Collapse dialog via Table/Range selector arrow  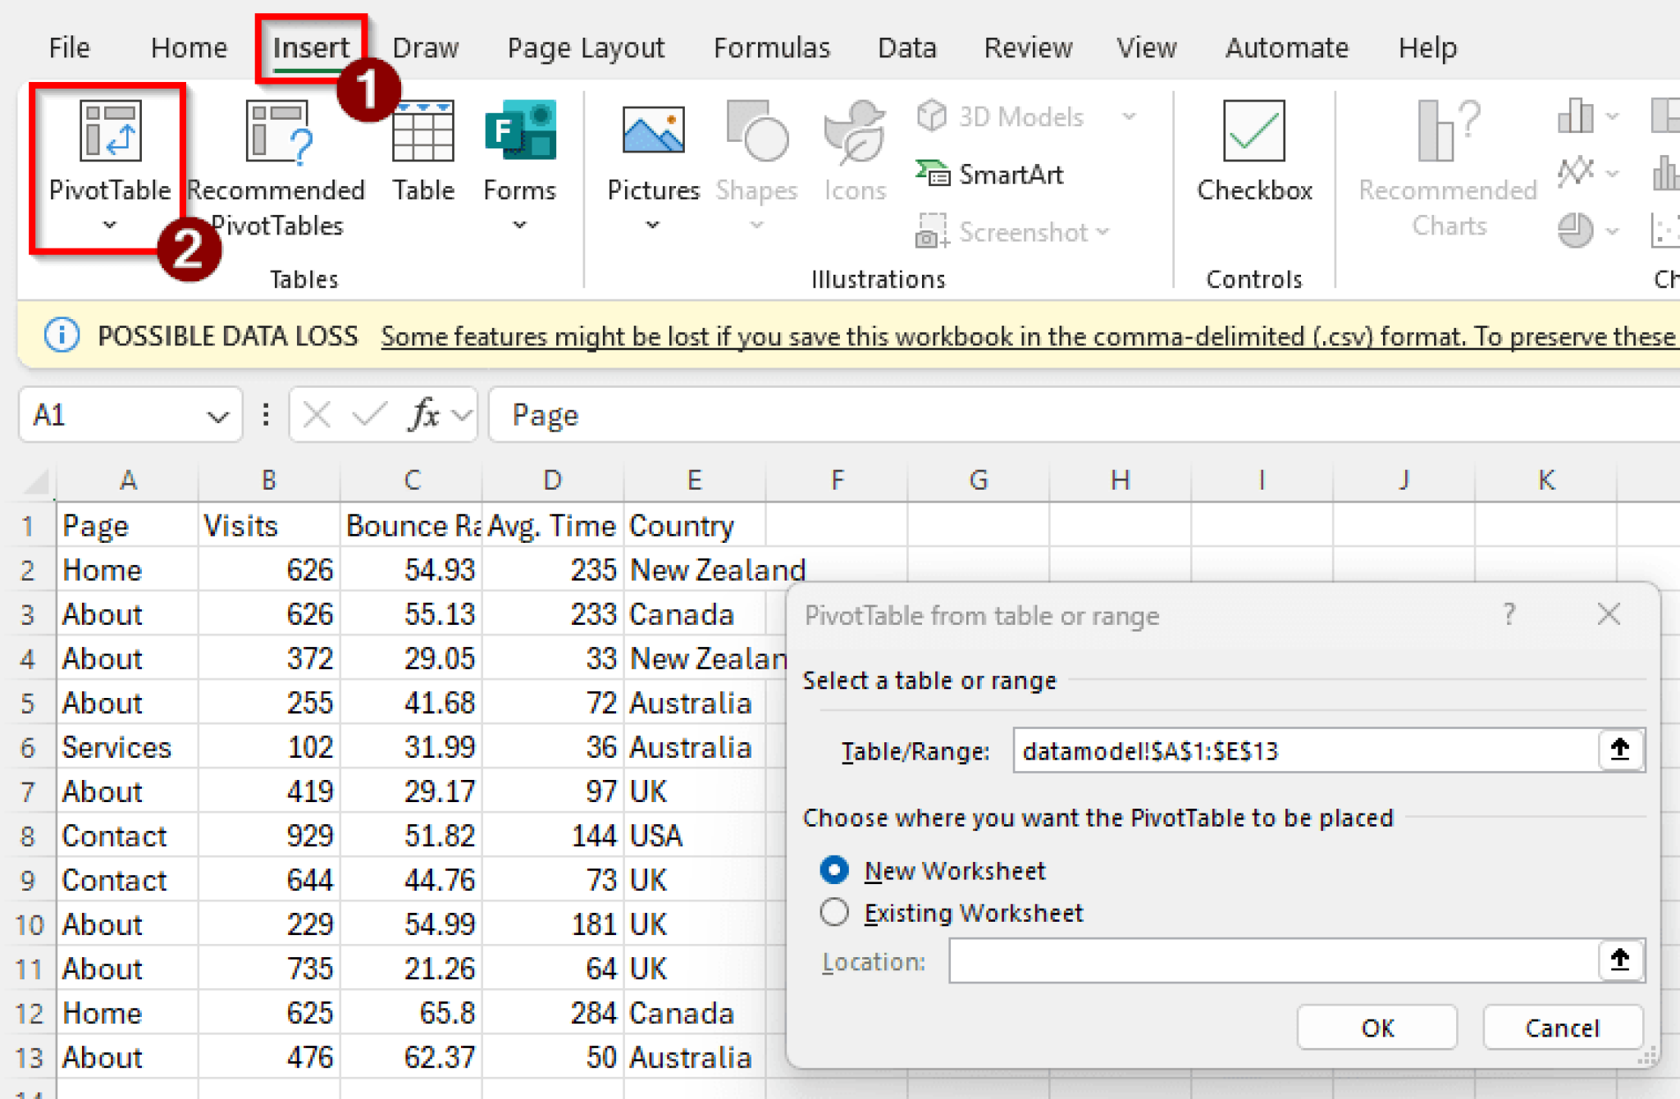1619,750
